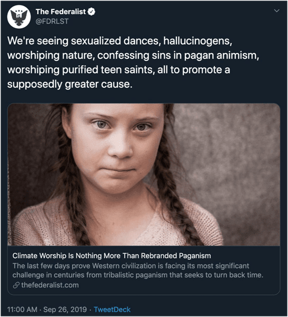288x317 pixels.
Task: Open The Federalist's eagle profile avatar
Action: [x=19, y=17]
